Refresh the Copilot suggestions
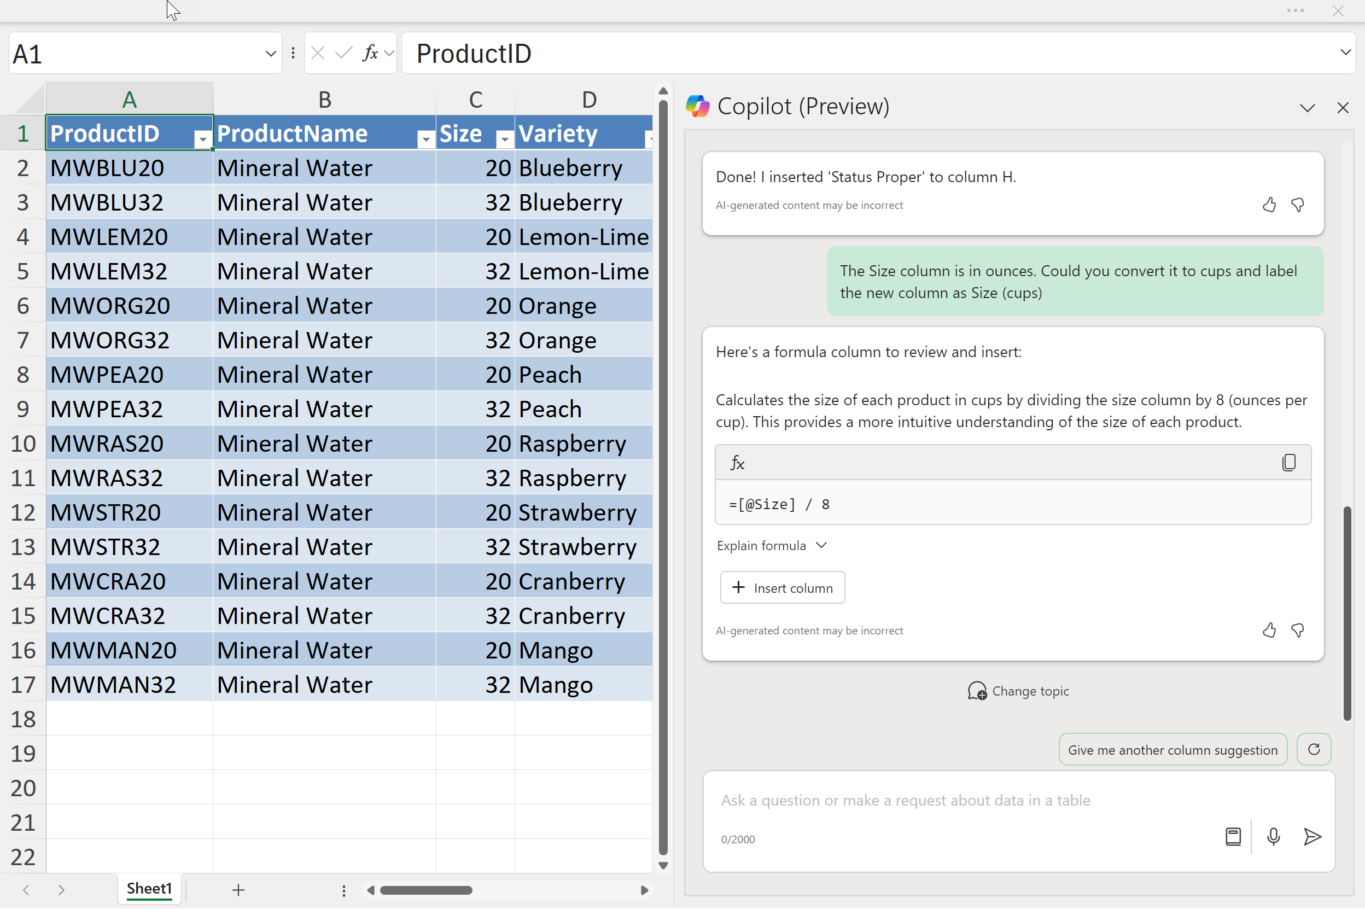Screen dimensions: 1365x910 [1314, 750]
